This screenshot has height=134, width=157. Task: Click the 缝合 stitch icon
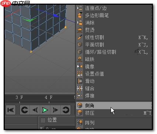click(80, 88)
